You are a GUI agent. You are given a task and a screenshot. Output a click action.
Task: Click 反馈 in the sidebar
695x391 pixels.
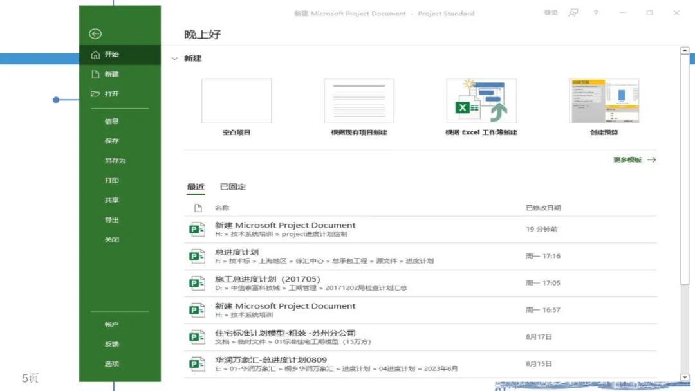(x=111, y=344)
